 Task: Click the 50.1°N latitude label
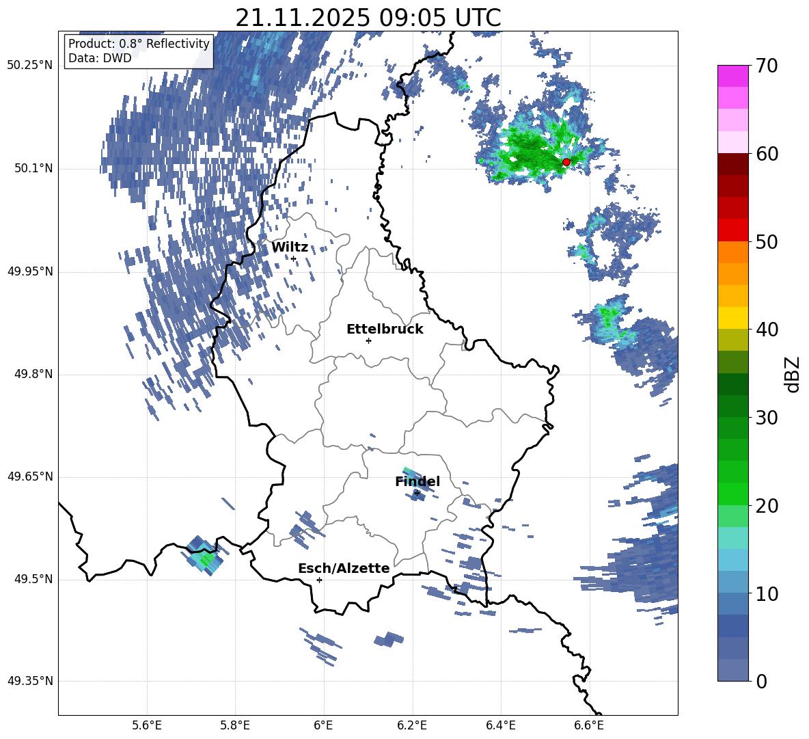33,169
